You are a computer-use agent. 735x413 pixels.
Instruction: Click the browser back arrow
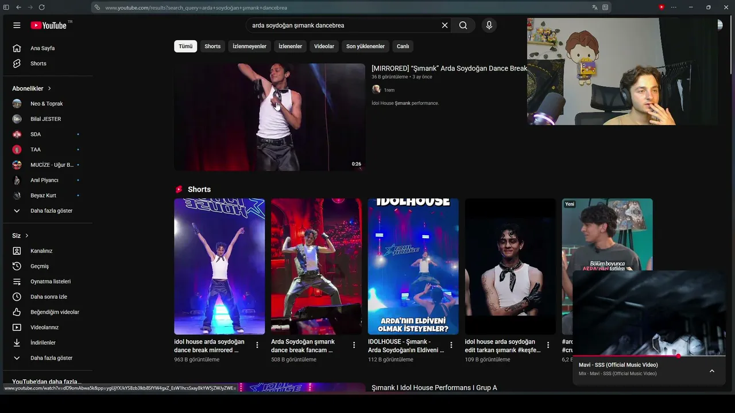click(x=18, y=7)
